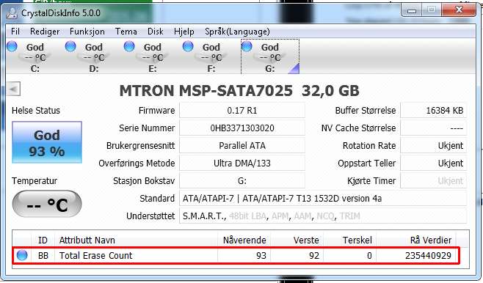Click the raw value 235440929
483x283 pixels.
(x=428, y=256)
